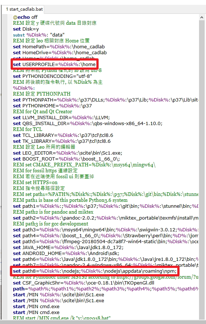
Task: Click the scroll up arrow button
Action: [x=202, y=18]
